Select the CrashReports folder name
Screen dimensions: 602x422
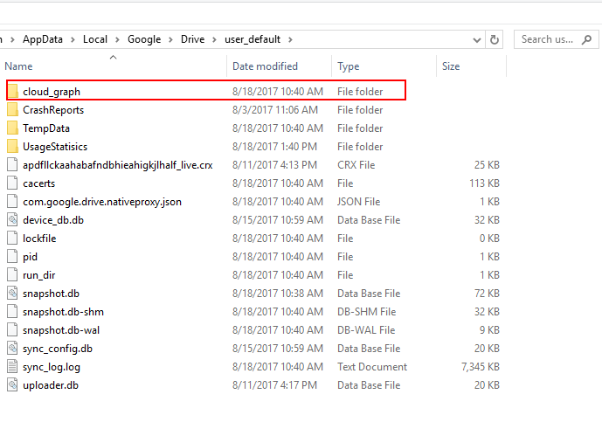tap(53, 110)
